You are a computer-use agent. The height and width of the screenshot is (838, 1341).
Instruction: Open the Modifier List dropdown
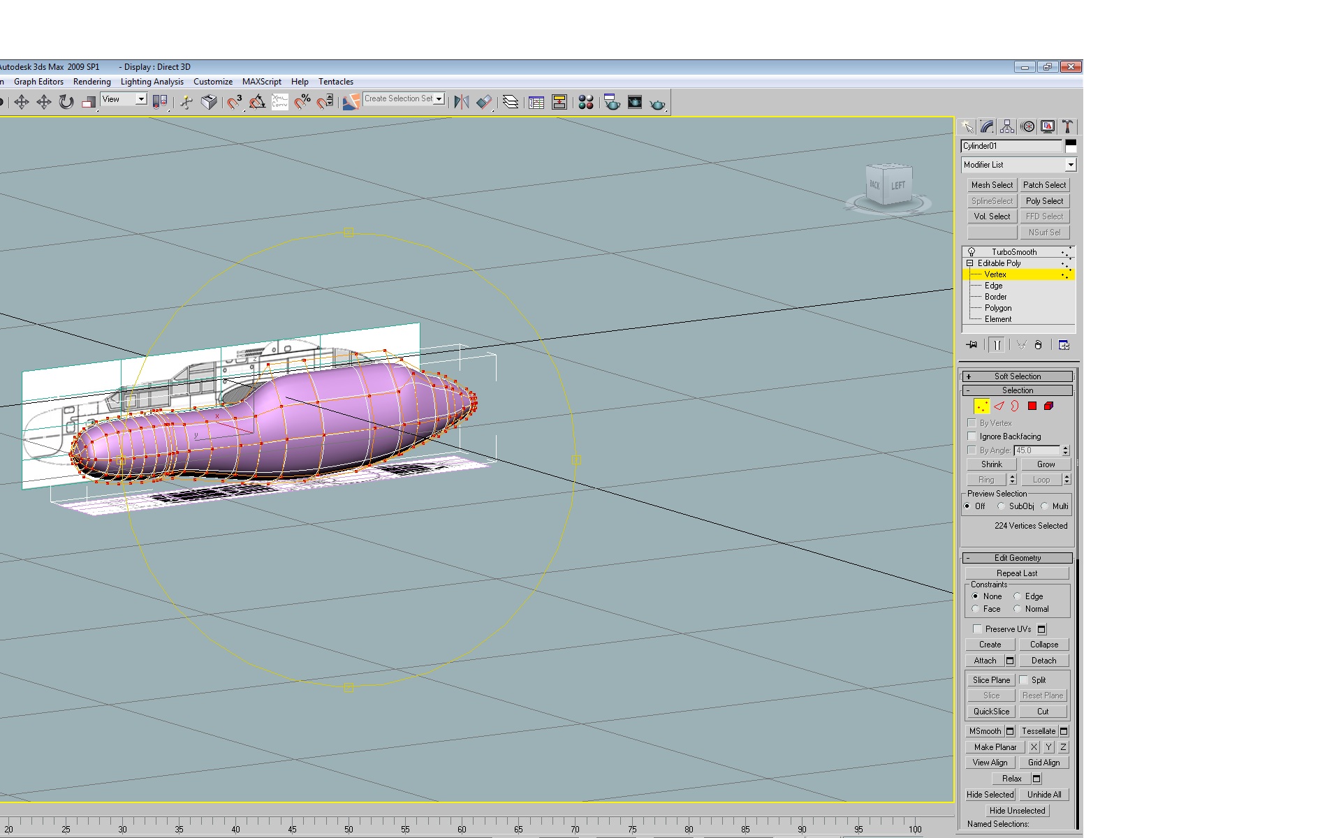pyautogui.click(x=1019, y=165)
